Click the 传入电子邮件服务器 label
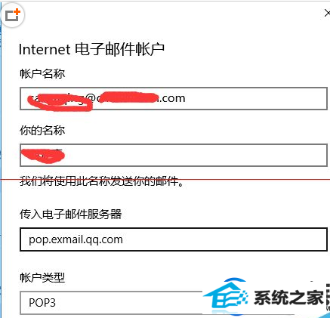The width and height of the screenshot is (330, 318). coord(71,215)
